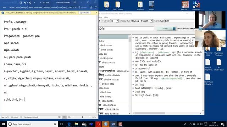Open the Zoom app taskbar icon

coord(106,124)
